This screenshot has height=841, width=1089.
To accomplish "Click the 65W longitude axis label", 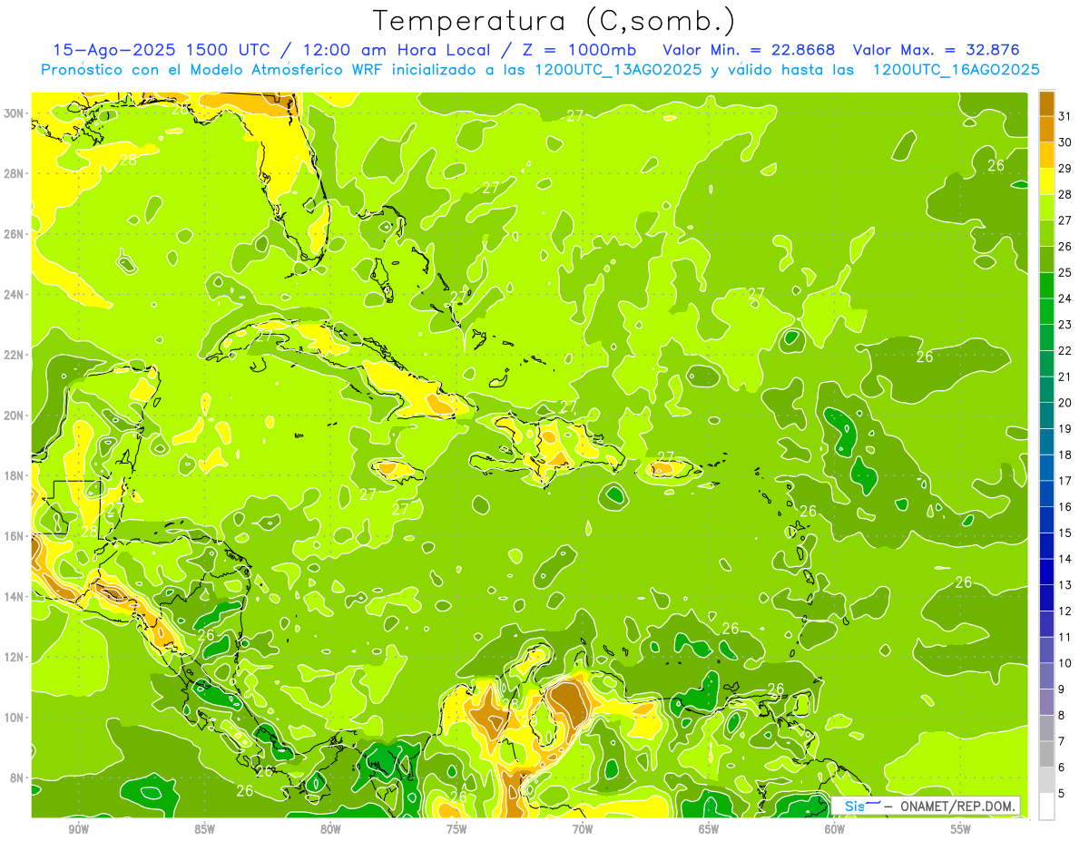I will [709, 829].
